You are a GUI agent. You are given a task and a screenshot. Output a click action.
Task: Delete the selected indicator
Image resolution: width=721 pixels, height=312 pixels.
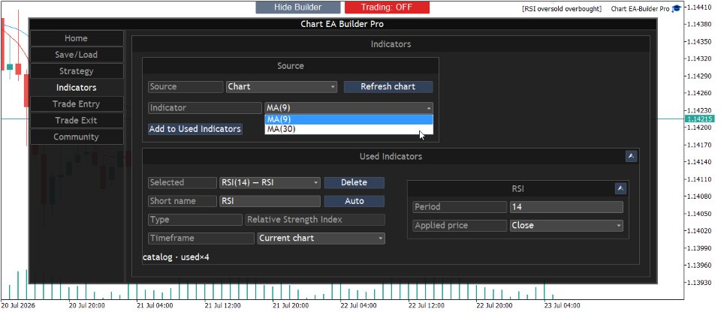(354, 183)
